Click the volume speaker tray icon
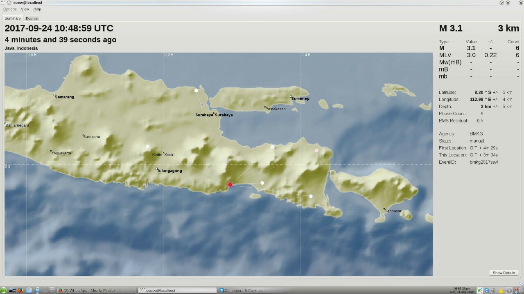This screenshot has width=524, height=294. (493, 290)
